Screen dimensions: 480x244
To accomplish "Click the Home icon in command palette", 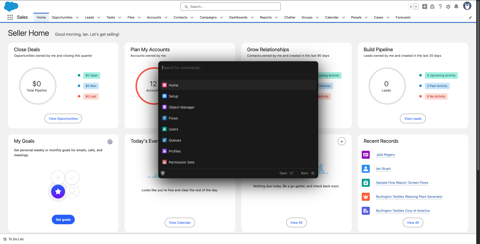I will pyautogui.click(x=164, y=85).
